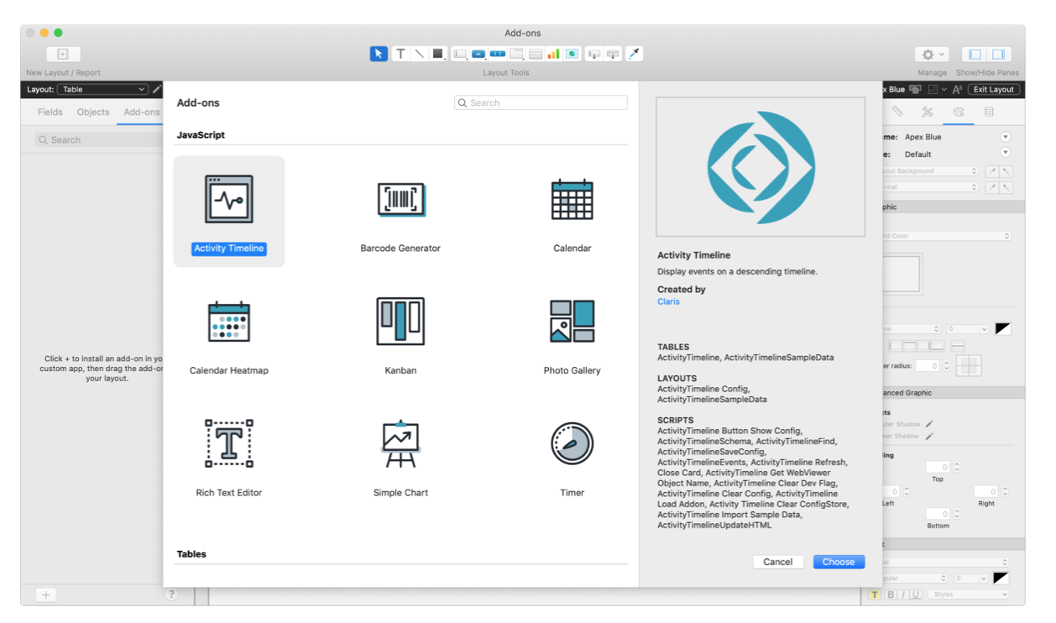Select the Format Painter tool
Viewport: 1056px width, 623px height.
pyautogui.click(x=635, y=54)
